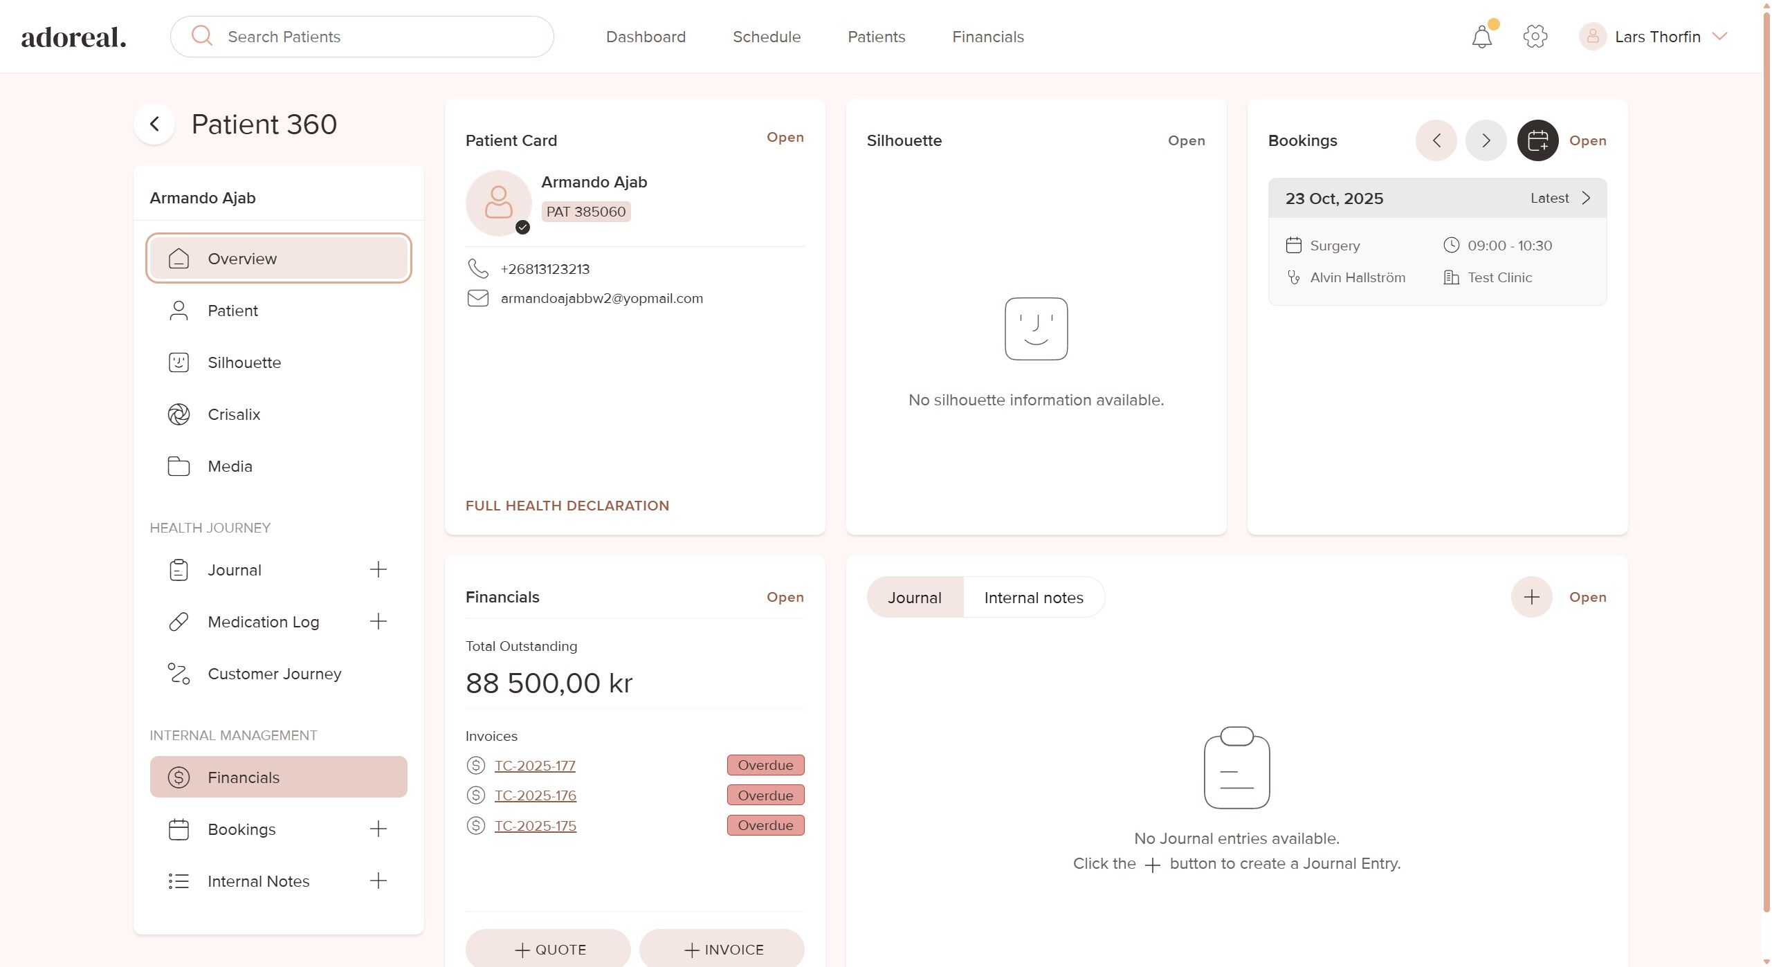Click Full Health Declaration link
1772x967 pixels.
(567, 506)
